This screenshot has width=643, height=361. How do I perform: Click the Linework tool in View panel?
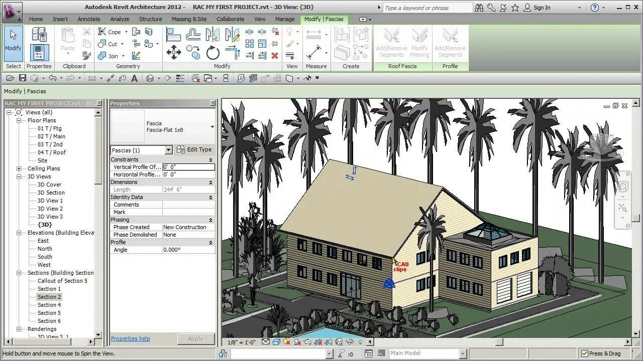click(x=290, y=56)
